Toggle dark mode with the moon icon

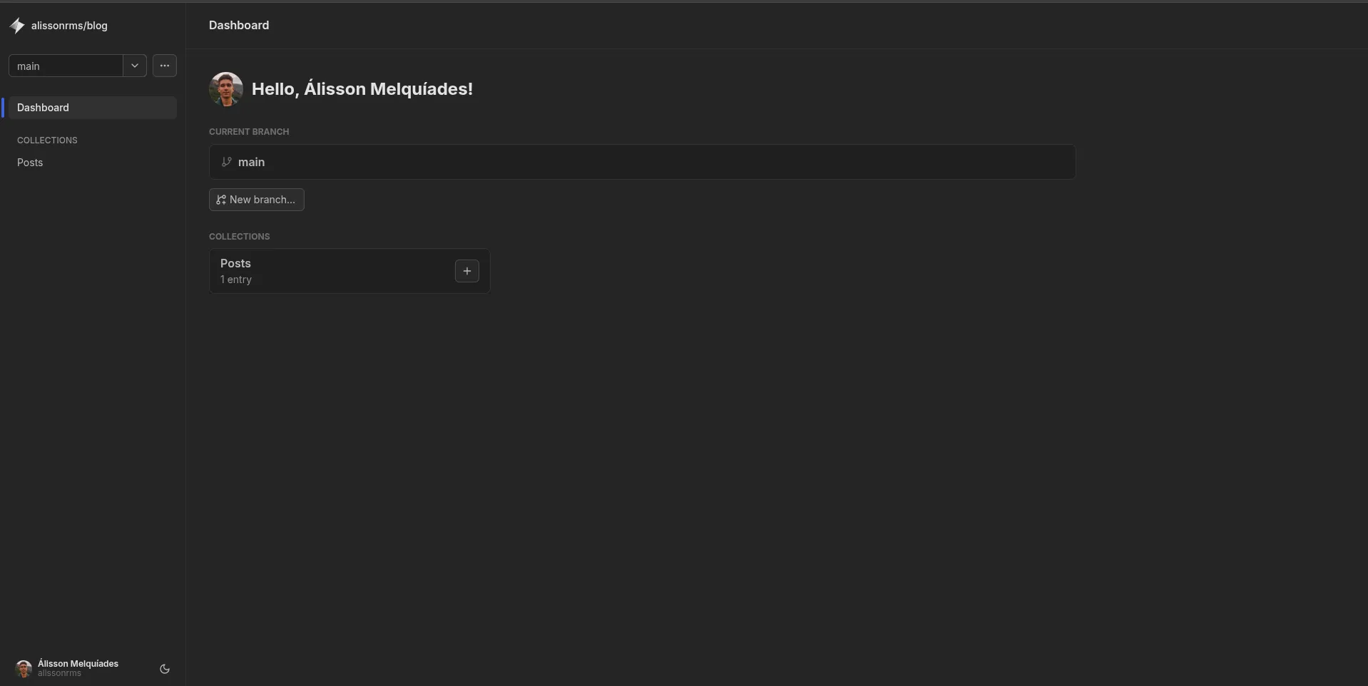tap(165, 669)
